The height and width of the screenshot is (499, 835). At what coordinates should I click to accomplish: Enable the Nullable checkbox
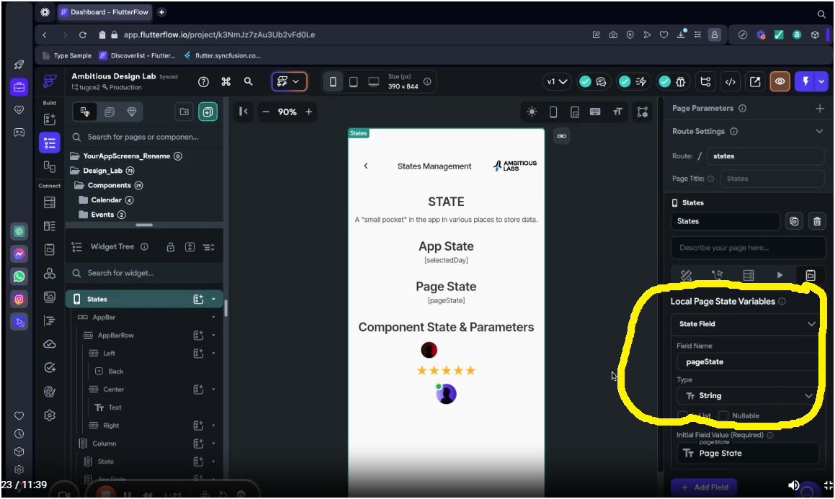723,415
